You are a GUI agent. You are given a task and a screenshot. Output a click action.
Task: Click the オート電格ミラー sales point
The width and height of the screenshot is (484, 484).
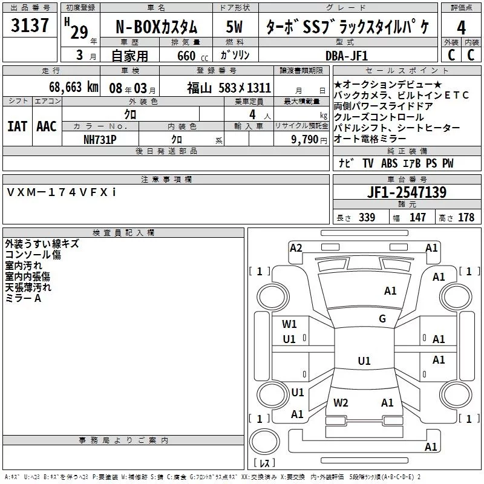coord(370,139)
